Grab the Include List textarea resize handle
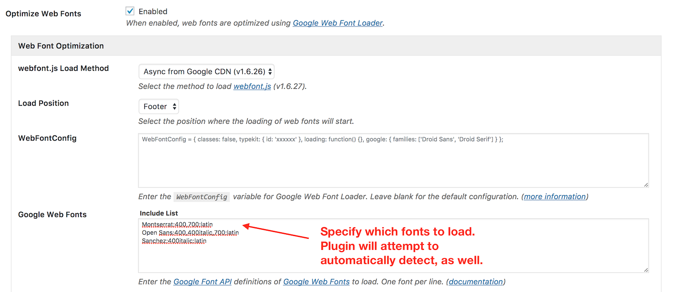 (645, 270)
